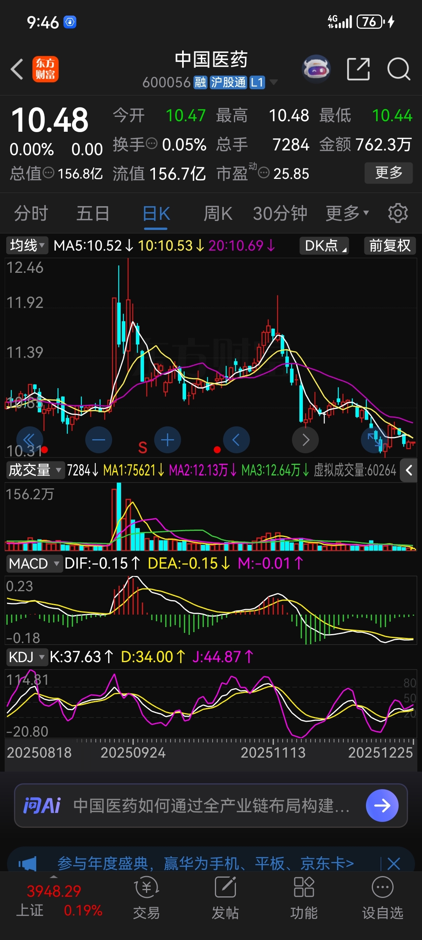
Task: Tap the 换手 info circle icon
Action: click(151, 144)
